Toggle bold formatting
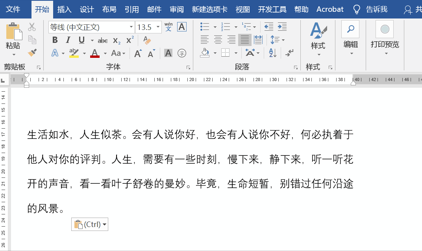Image resolution: width=422 pixels, height=251 pixels. coord(55,40)
